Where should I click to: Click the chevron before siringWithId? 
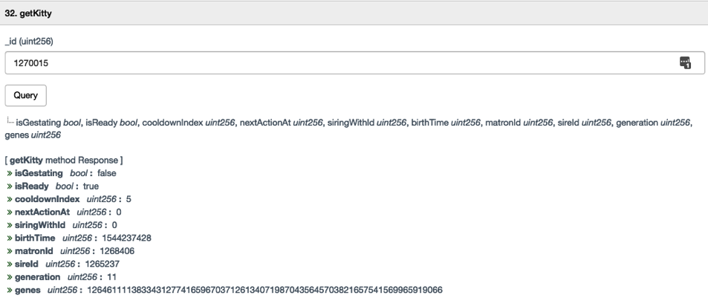[9, 224]
